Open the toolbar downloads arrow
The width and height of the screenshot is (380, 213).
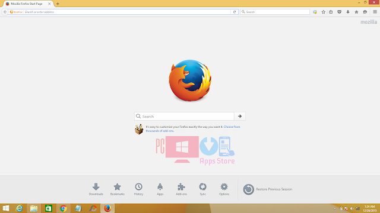[x=348, y=12]
